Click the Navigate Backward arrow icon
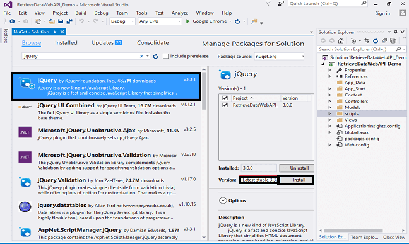This screenshot has width=409, height=244. click(x=12, y=21)
